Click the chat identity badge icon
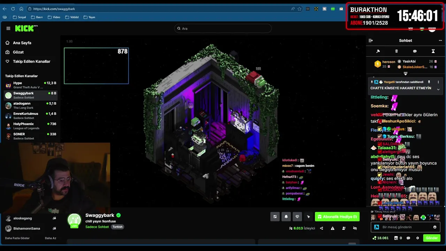Image resolution: width=446 pixels, height=251 pixels. (x=377, y=227)
